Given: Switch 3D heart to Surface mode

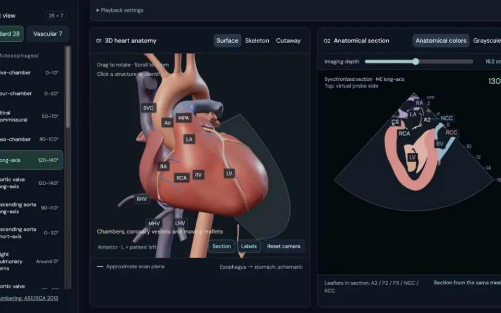Looking at the screenshot, I should point(227,41).
